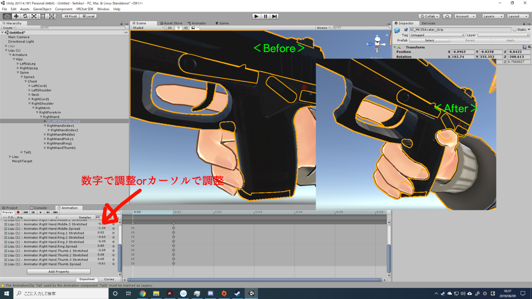Click the animation record button
The image size is (532, 299).
[x=18, y=213]
